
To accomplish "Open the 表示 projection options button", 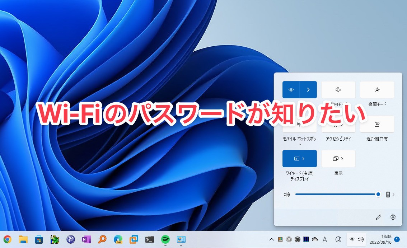I will coord(338,159).
